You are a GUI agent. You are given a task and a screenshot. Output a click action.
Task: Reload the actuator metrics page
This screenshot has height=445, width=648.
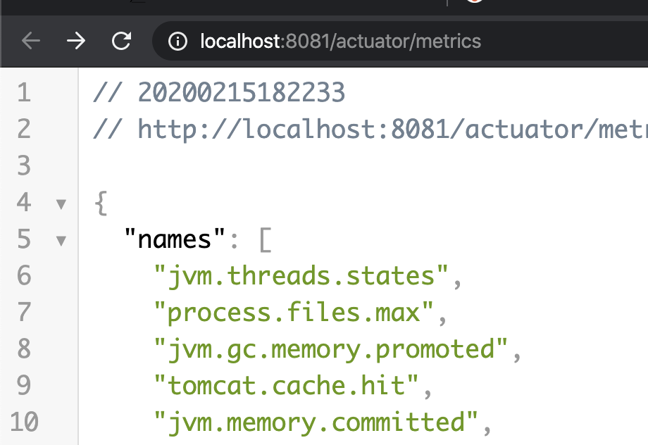coord(121,41)
